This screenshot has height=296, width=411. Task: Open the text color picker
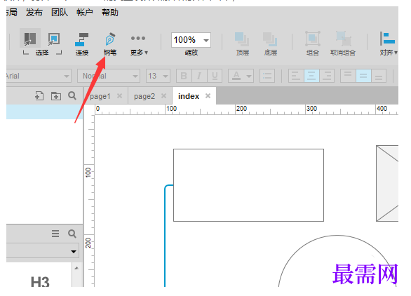241,76
